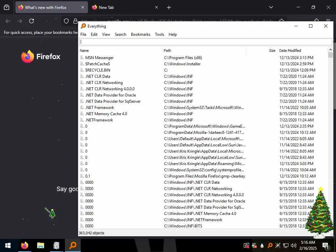
Task: Open the Help menu in Everything
Action: coord(173,34)
